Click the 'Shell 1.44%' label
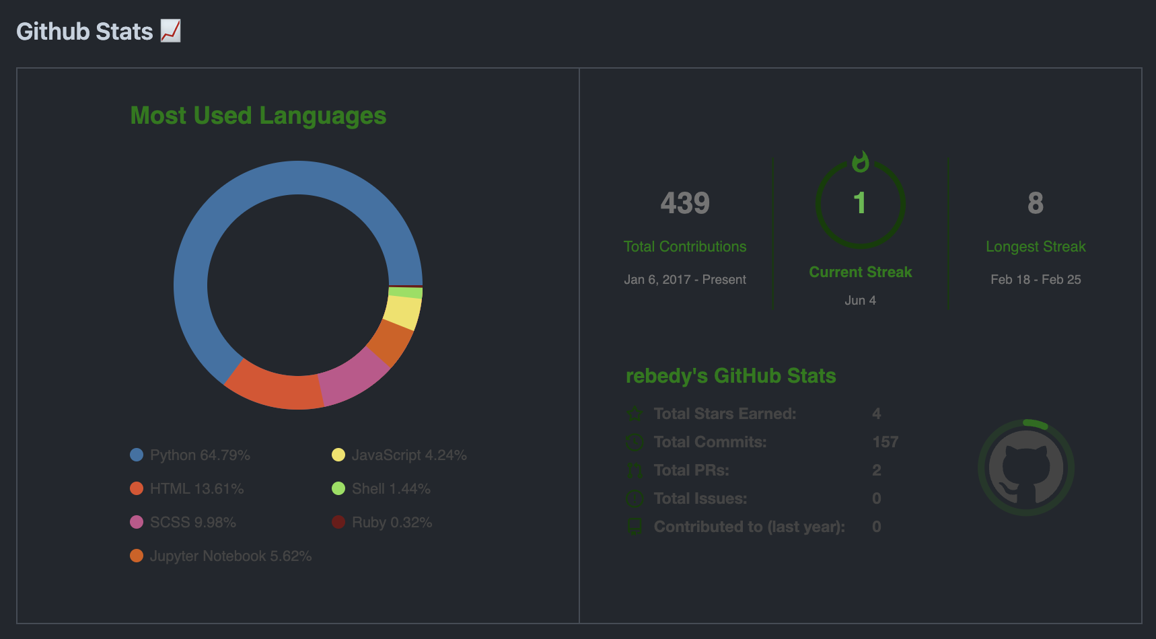The height and width of the screenshot is (639, 1156). 391,489
